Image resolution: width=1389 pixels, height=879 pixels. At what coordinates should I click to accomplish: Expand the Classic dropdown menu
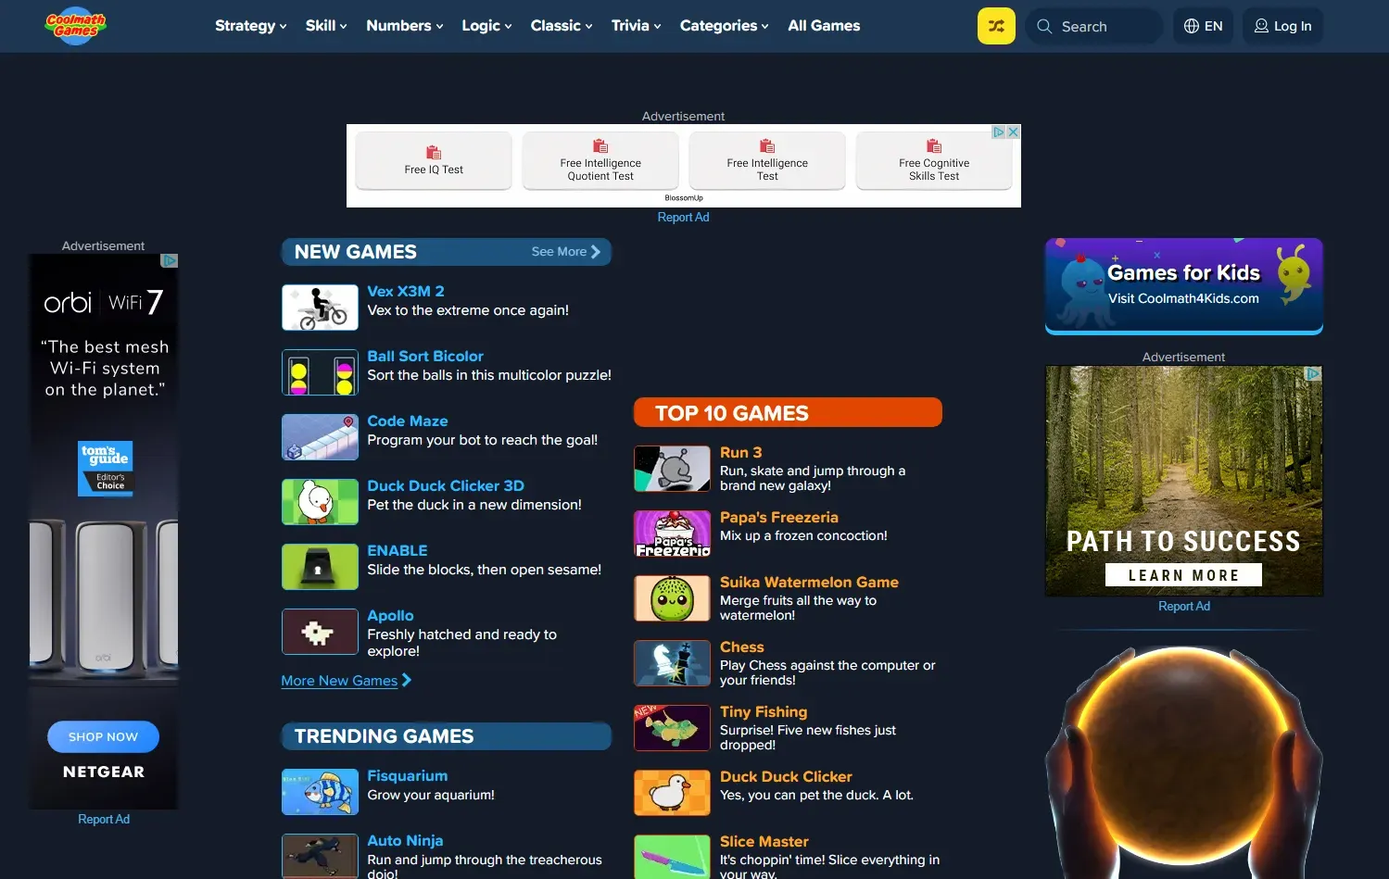[x=562, y=26]
